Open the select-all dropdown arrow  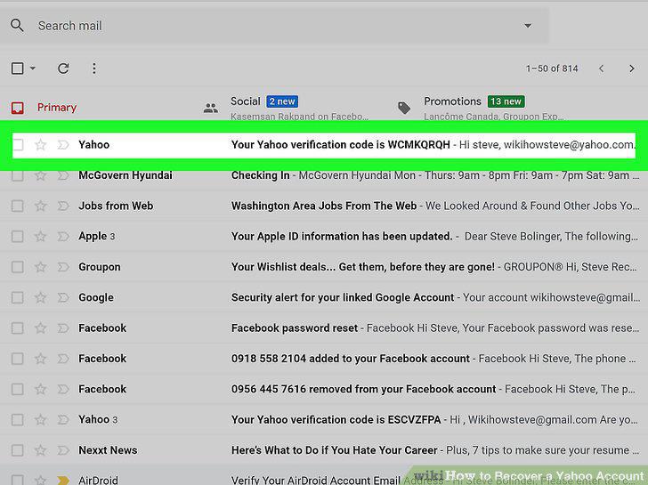point(33,69)
